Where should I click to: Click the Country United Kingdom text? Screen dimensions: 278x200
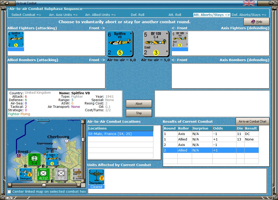pyautogui.click(x=30, y=93)
